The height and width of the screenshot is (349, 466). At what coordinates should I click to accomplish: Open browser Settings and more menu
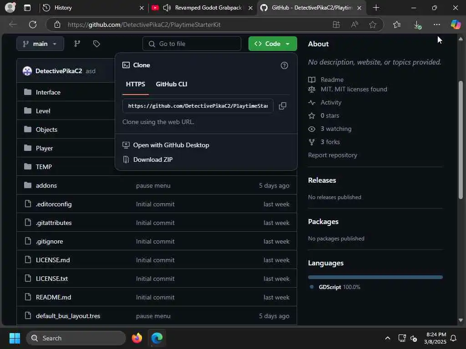click(436, 25)
